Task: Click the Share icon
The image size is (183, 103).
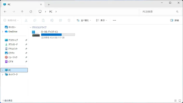Action: (x=61, y=20)
